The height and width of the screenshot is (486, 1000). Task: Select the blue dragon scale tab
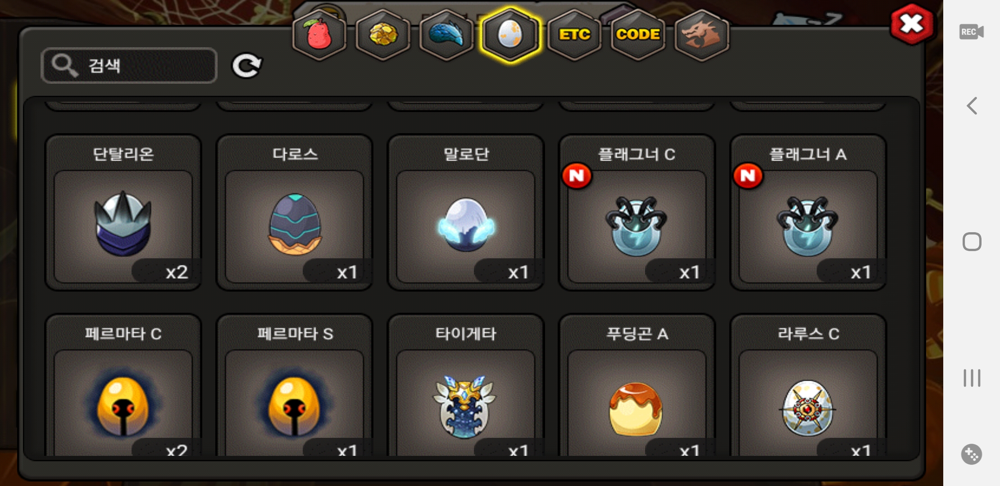pos(446,35)
